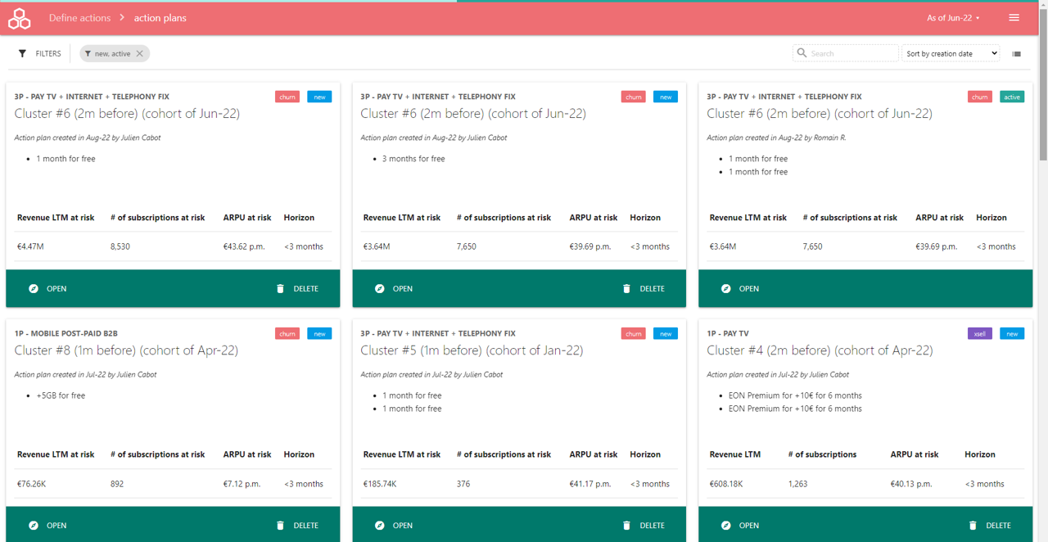Click the hexagon app logo
Screen dimensions: 1048x542
pos(19,18)
